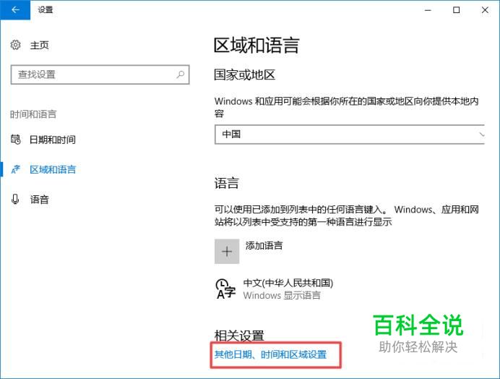Viewport: 500px width, 379px height.
Task: Click the calendar clock icon for 日期和时间
Action: (15, 139)
